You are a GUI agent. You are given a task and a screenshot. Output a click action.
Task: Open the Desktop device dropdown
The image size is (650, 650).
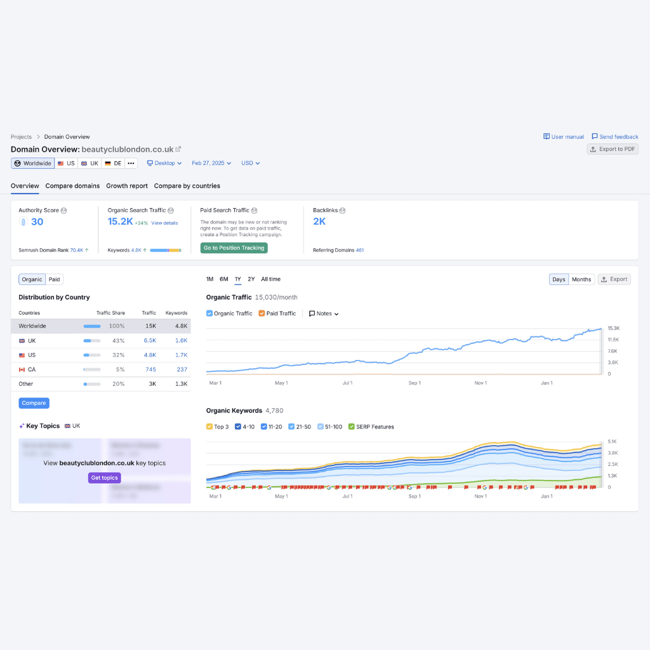click(164, 163)
